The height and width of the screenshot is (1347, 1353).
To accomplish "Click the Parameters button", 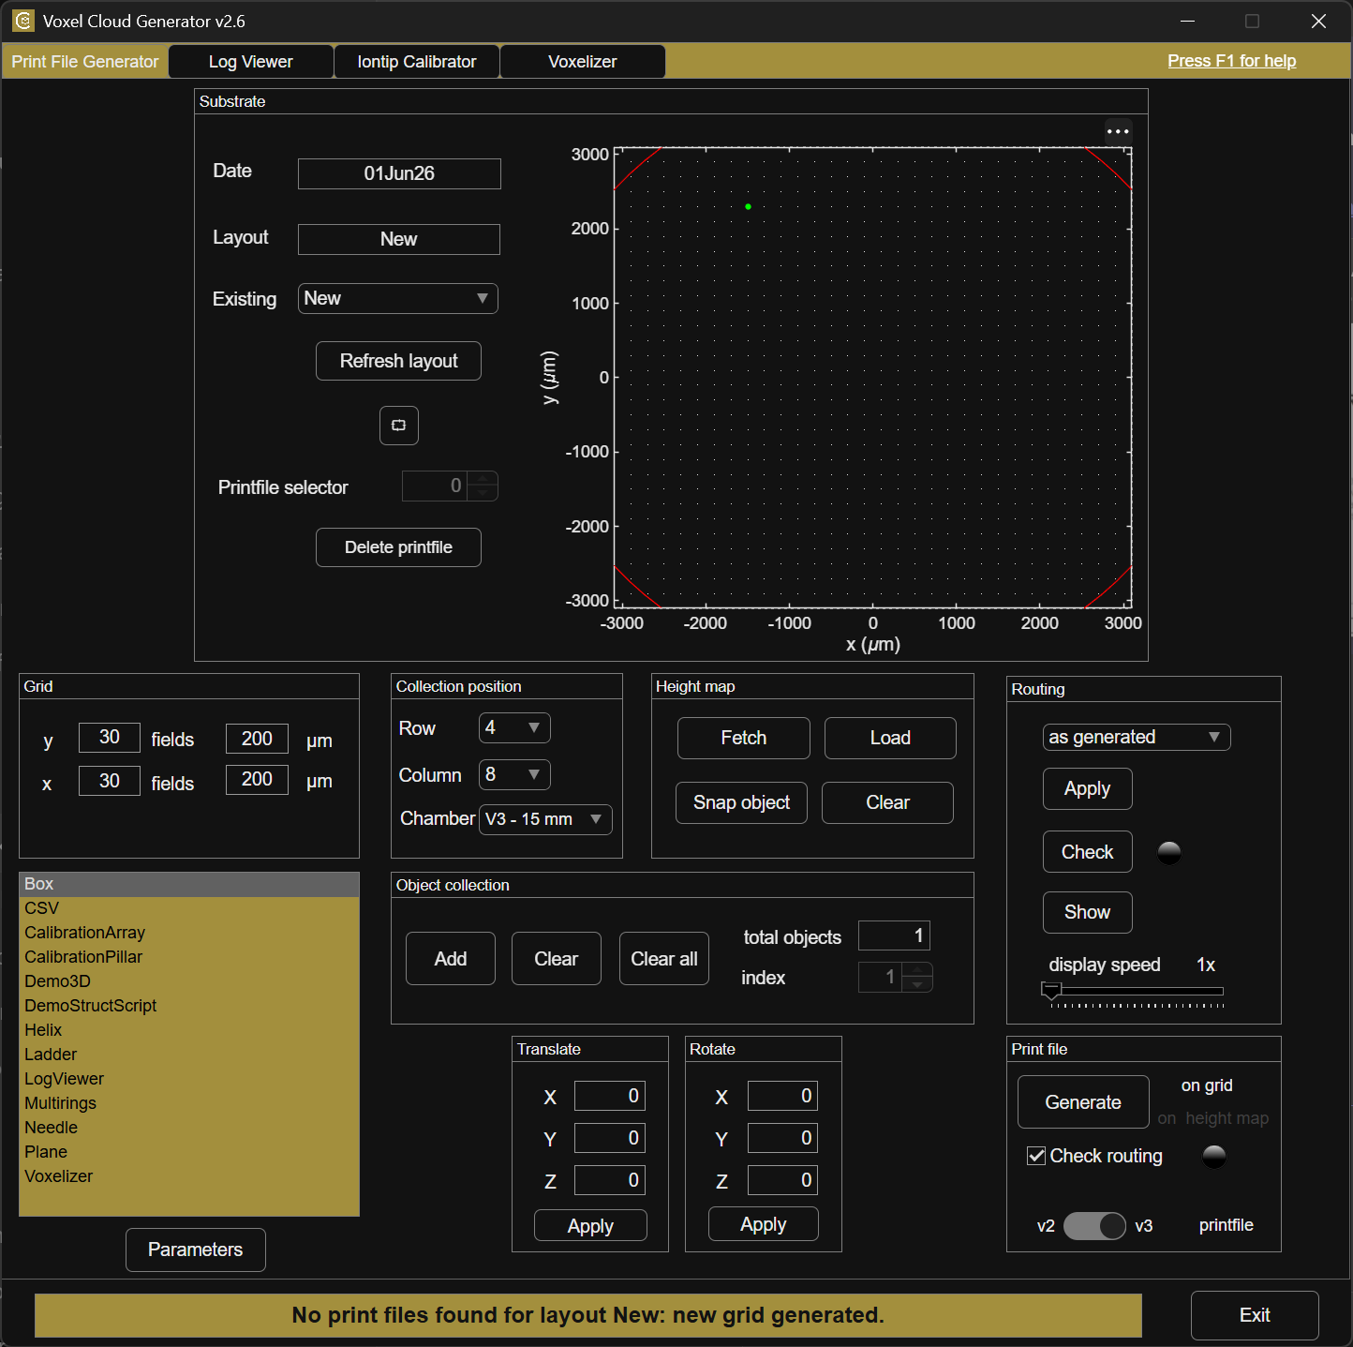I will 196,1250.
